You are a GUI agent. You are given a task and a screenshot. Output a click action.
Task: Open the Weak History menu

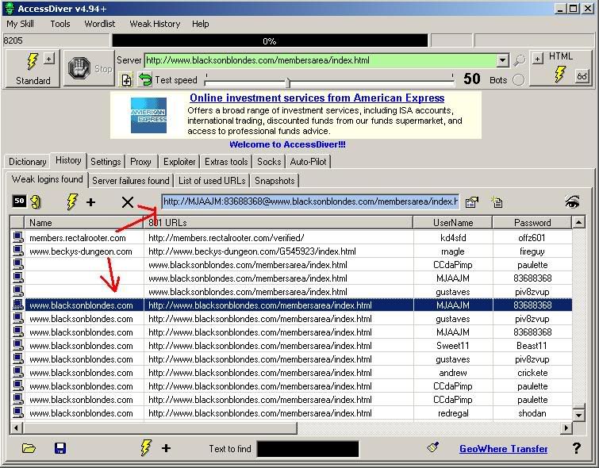tap(155, 24)
